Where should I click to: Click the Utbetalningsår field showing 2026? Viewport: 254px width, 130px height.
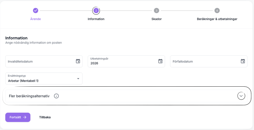click(x=122, y=63)
